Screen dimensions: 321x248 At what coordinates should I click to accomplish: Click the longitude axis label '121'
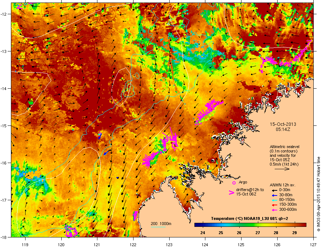[x=97, y=244]
